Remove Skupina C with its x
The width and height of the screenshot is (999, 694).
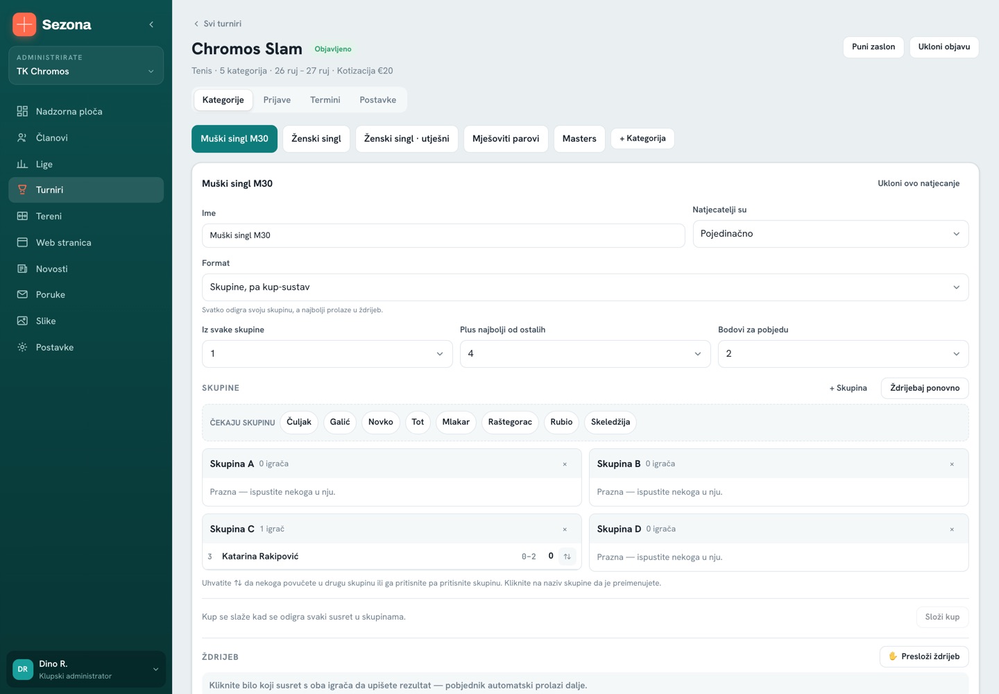(x=565, y=530)
